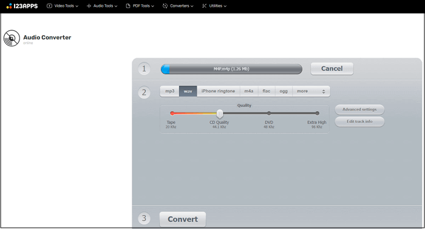425x229 pixels.
Task: Click the Extra High label
Action: click(x=316, y=122)
